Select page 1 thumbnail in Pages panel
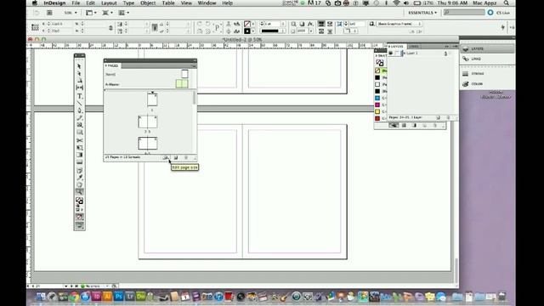The width and height of the screenshot is (544, 306). click(152, 99)
